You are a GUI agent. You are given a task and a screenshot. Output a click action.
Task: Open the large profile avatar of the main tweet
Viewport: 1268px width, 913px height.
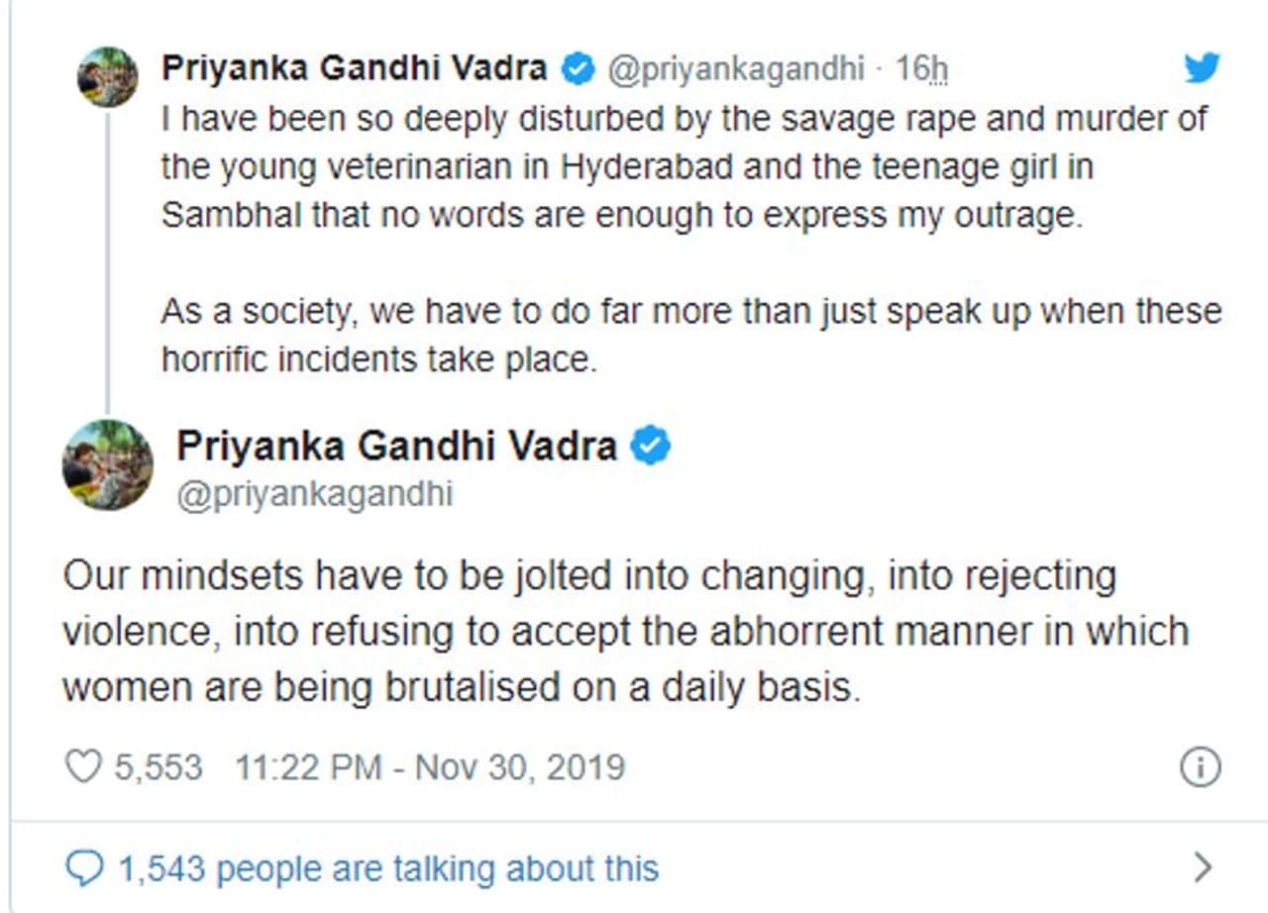[107, 464]
